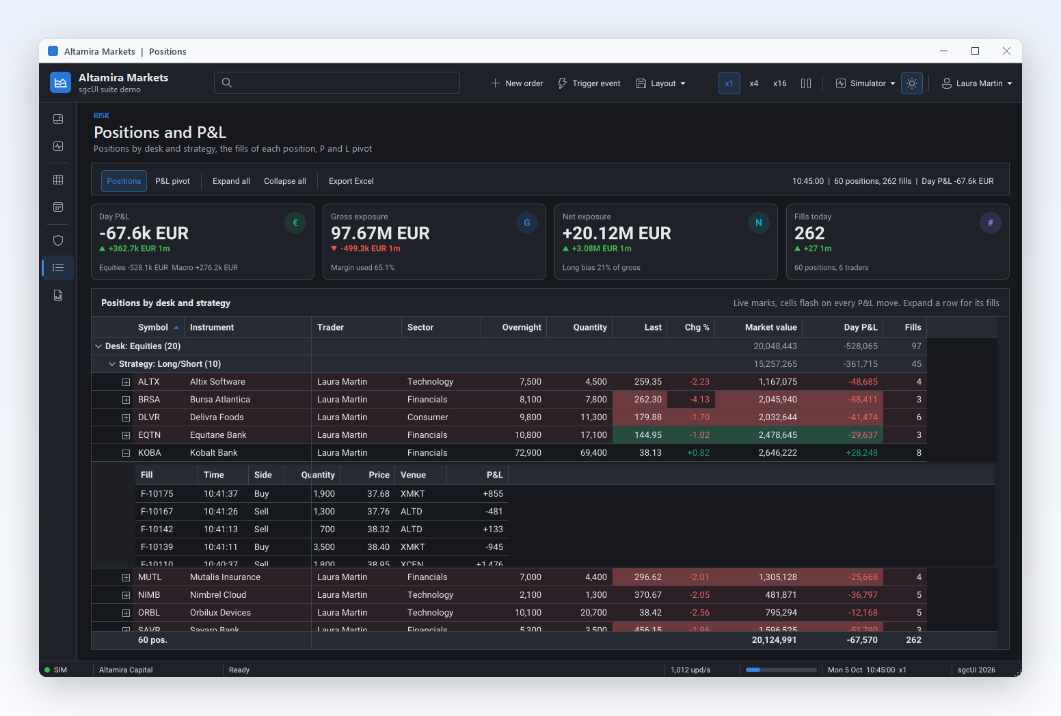Open the report document icon in sidebar

pos(58,295)
